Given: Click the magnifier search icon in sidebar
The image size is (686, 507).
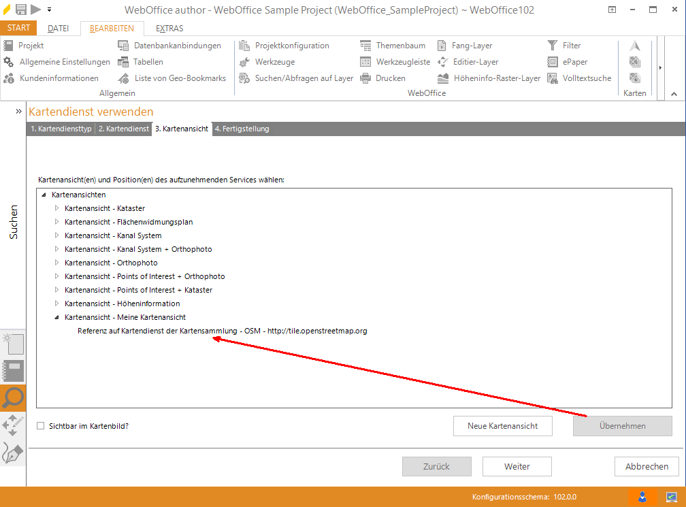Looking at the screenshot, I should click(13, 398).
